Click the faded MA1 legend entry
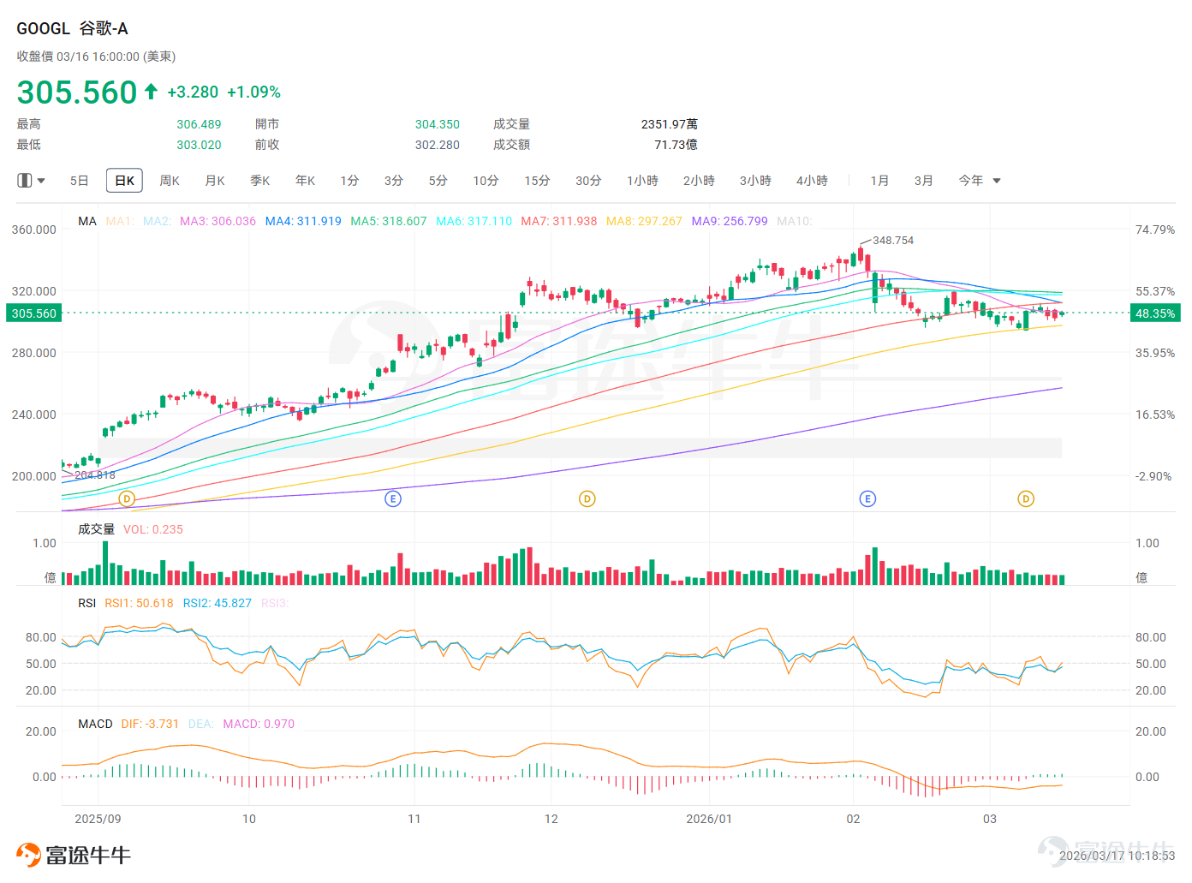1192x883 pixels. coord(120,221)
